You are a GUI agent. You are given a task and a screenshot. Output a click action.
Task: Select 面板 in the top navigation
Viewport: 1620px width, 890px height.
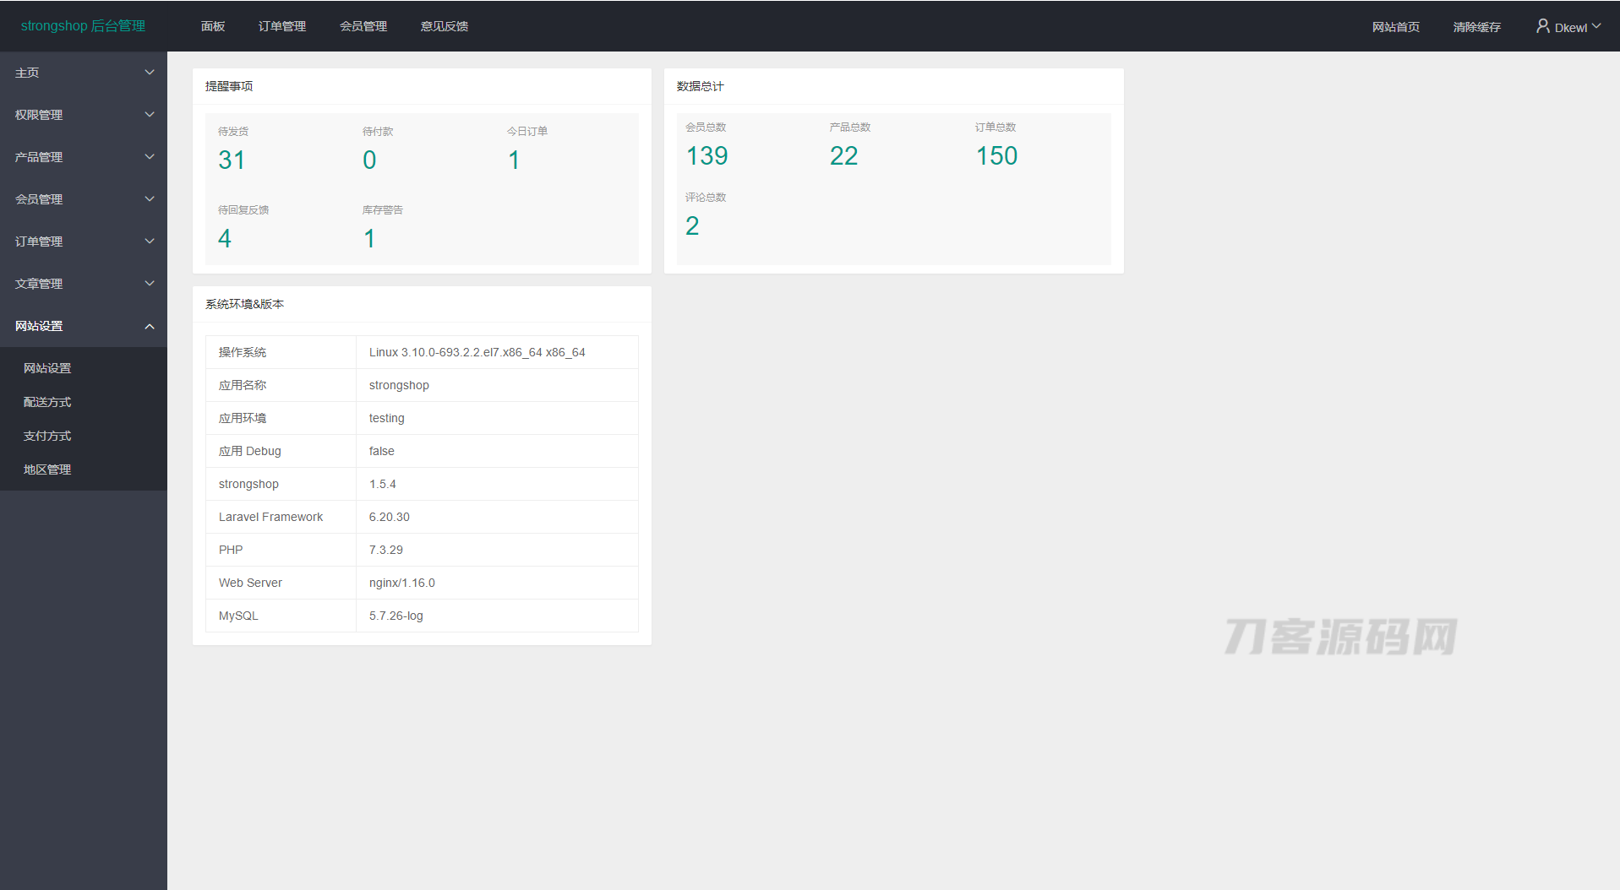(213, 26)
